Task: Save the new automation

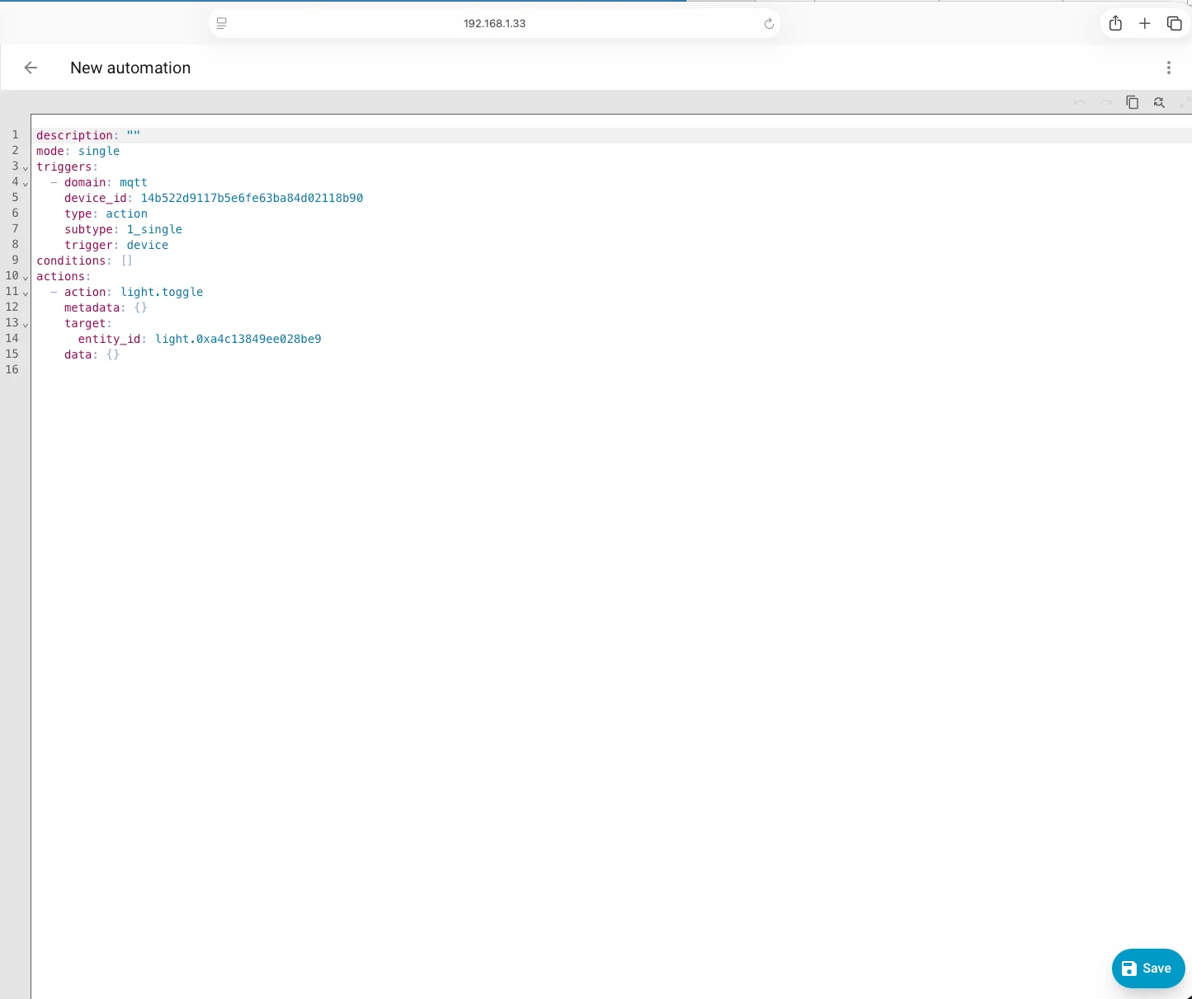Action: [x=1148, y=969]
